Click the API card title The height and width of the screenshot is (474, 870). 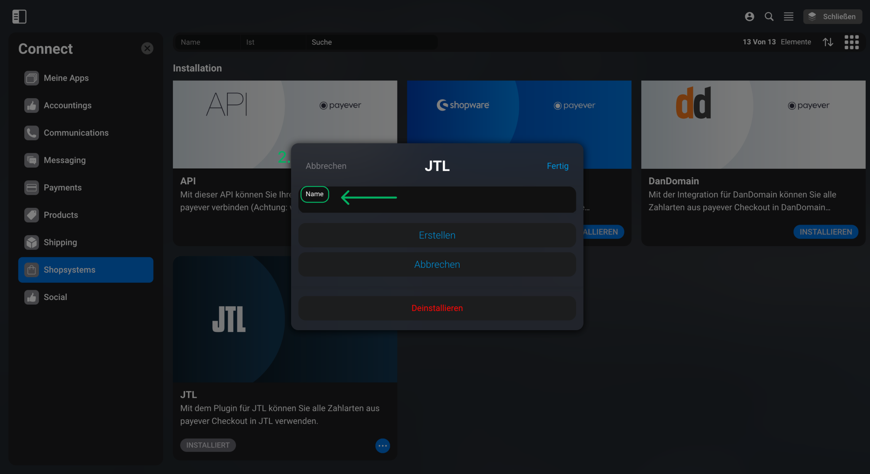click(188, 181)
